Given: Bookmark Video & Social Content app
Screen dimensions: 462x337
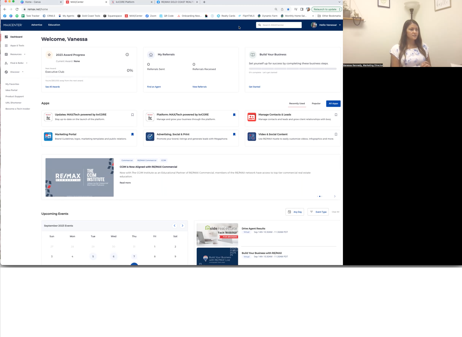Looking at the screenshot, I should (336, 134).
